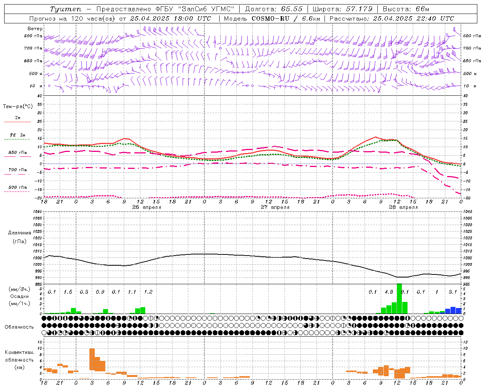The width and height of the screenshot is (483, 386).
Task: Click the precipitation value '0.9'
Action: (x=100, y=292)
